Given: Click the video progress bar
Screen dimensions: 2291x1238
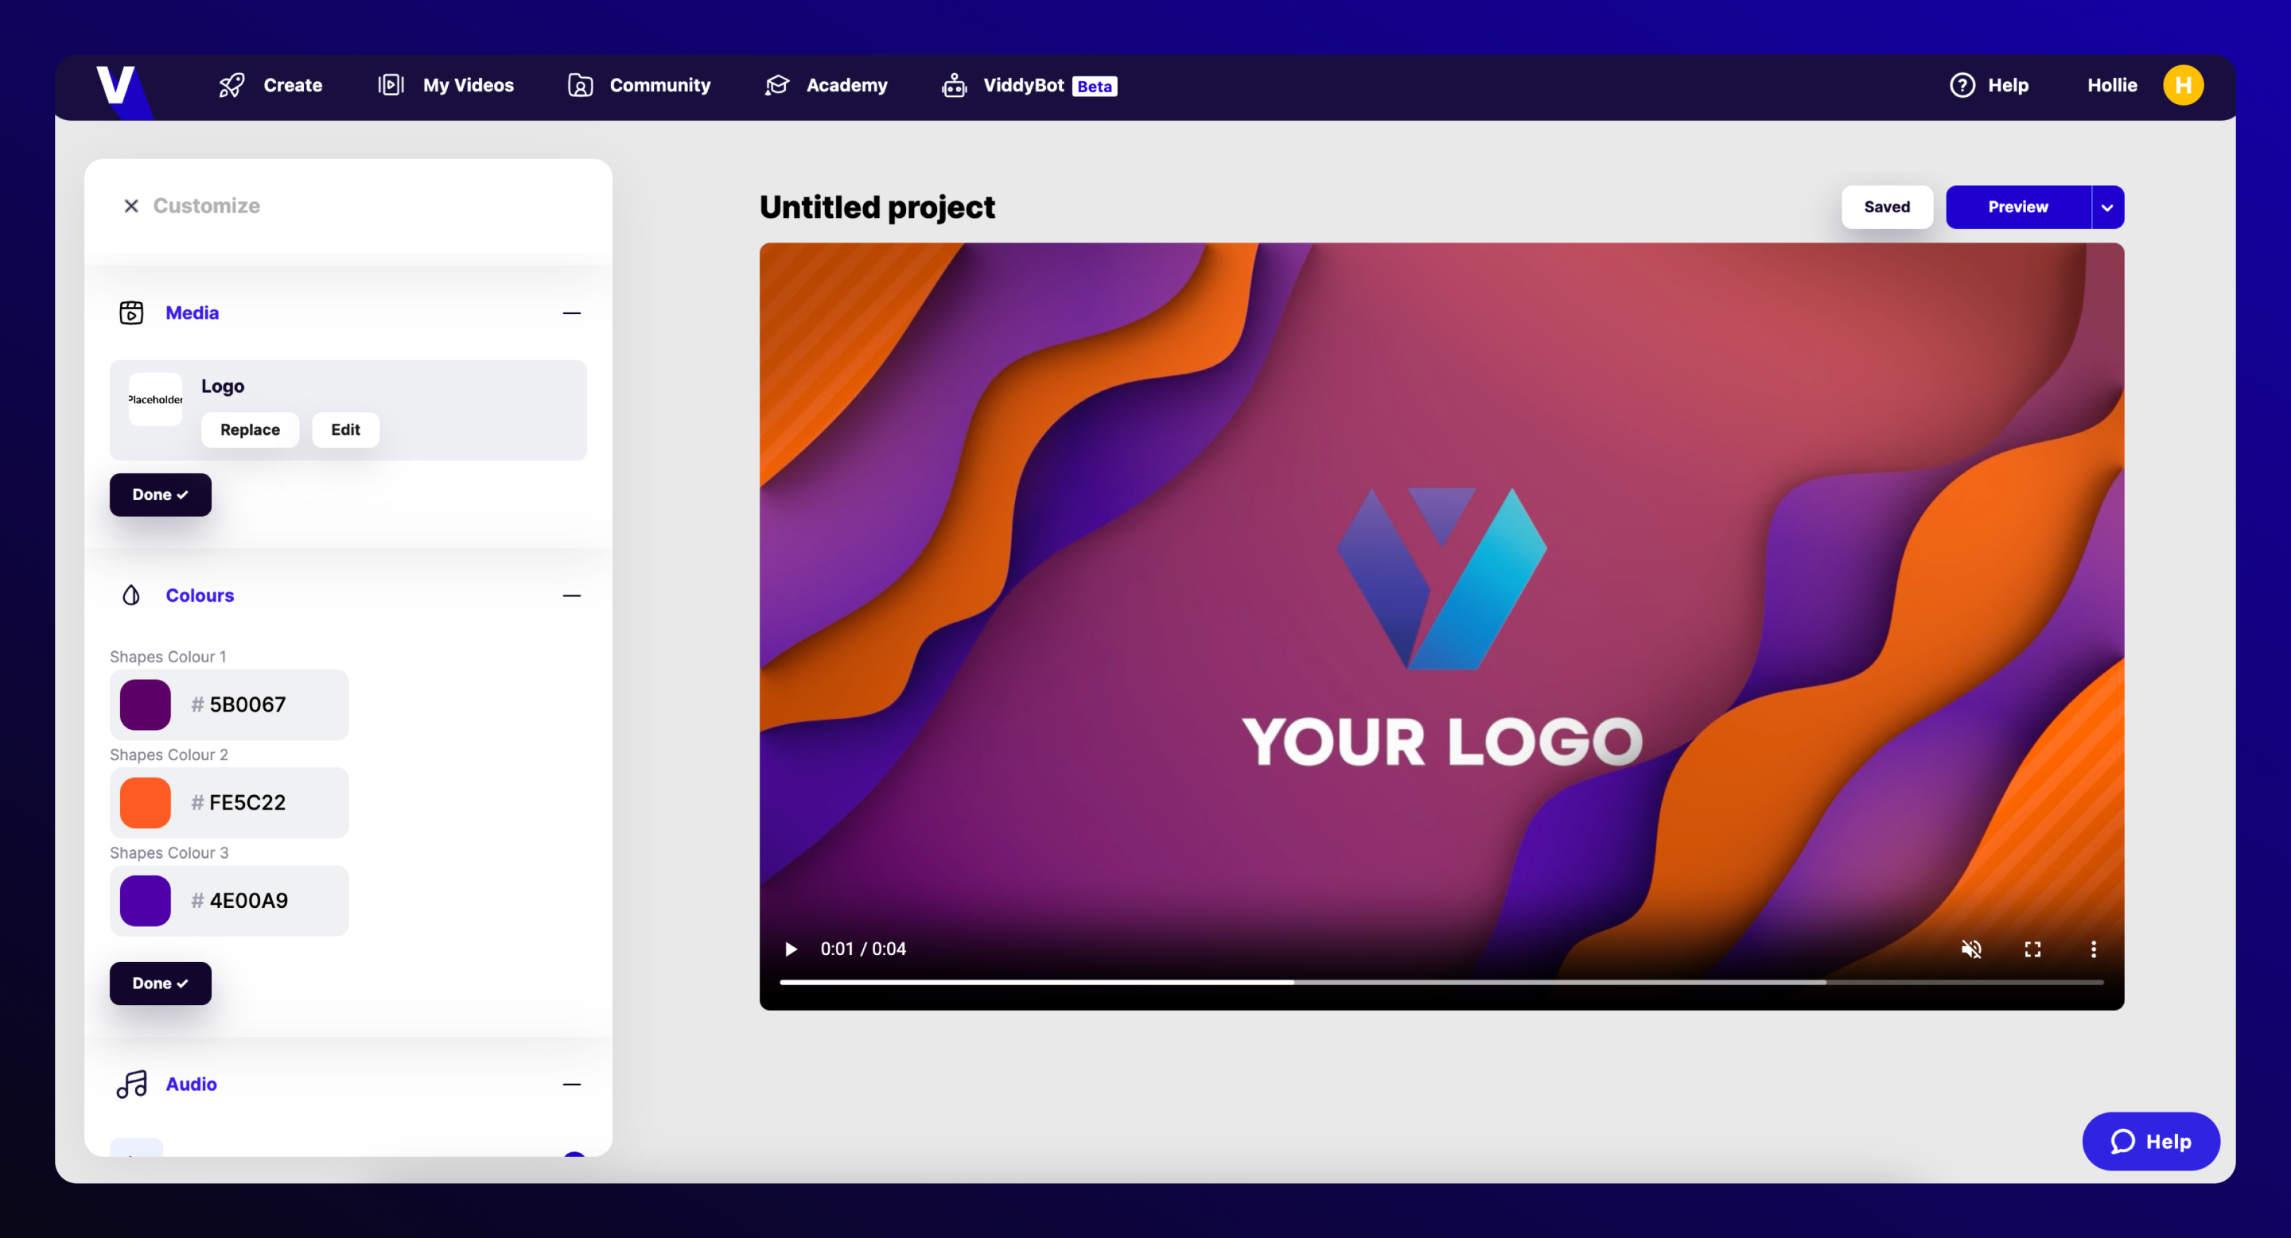Looking at the screenshot, I should pos(1441,982).
